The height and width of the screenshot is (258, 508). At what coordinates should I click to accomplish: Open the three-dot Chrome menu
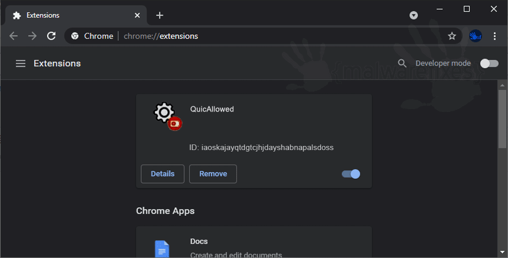click(495, 36)
